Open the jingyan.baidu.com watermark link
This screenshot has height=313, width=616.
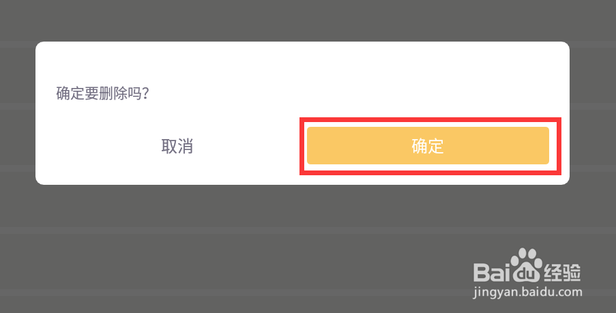click(x=527, y=293)
